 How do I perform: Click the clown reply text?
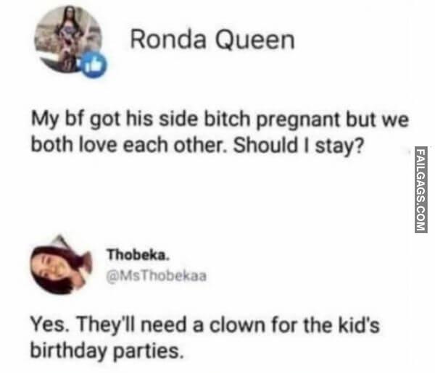click(x=204, y=338)
